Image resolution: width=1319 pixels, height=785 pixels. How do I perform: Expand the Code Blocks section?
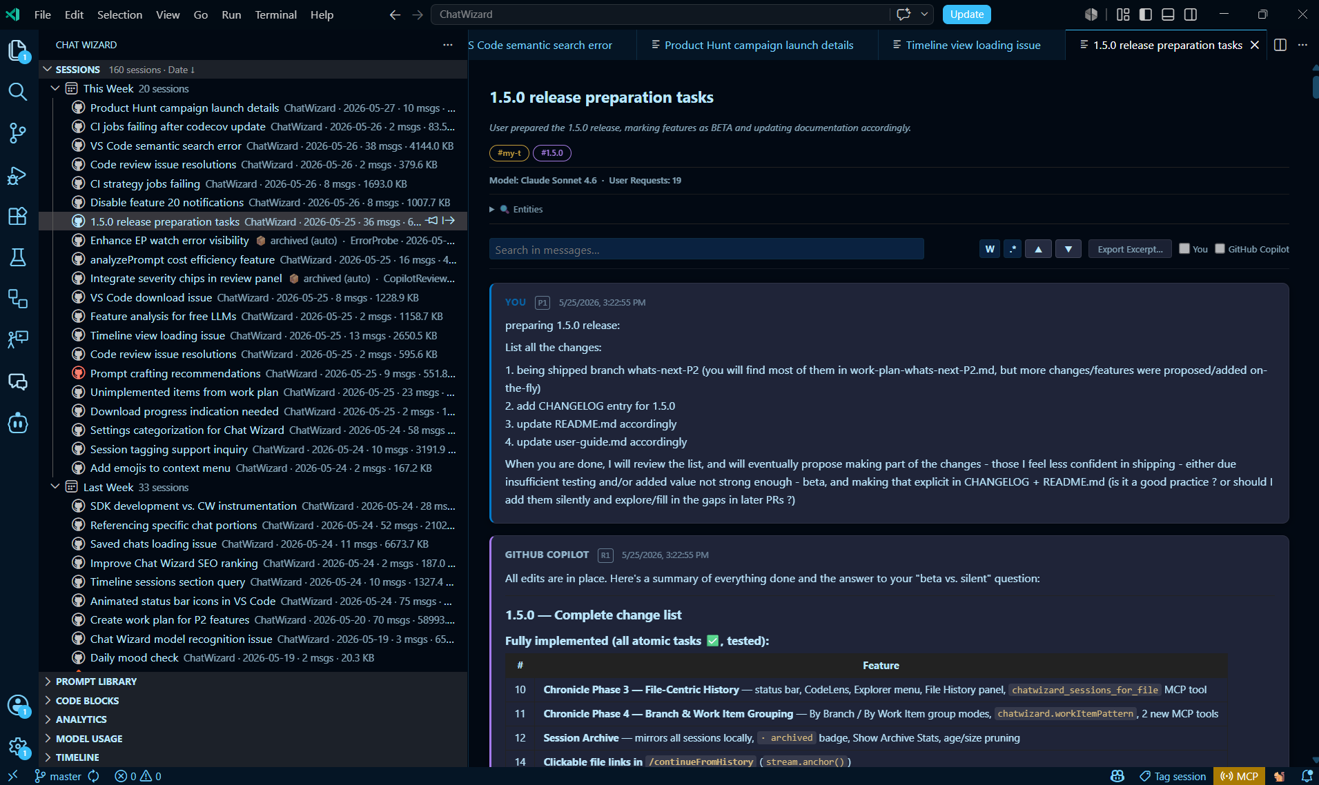click(x=87, y=701)
